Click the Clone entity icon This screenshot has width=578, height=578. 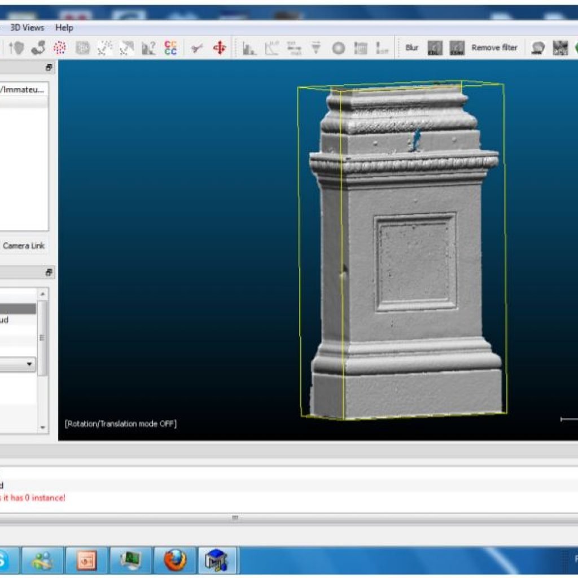(37, 47)
